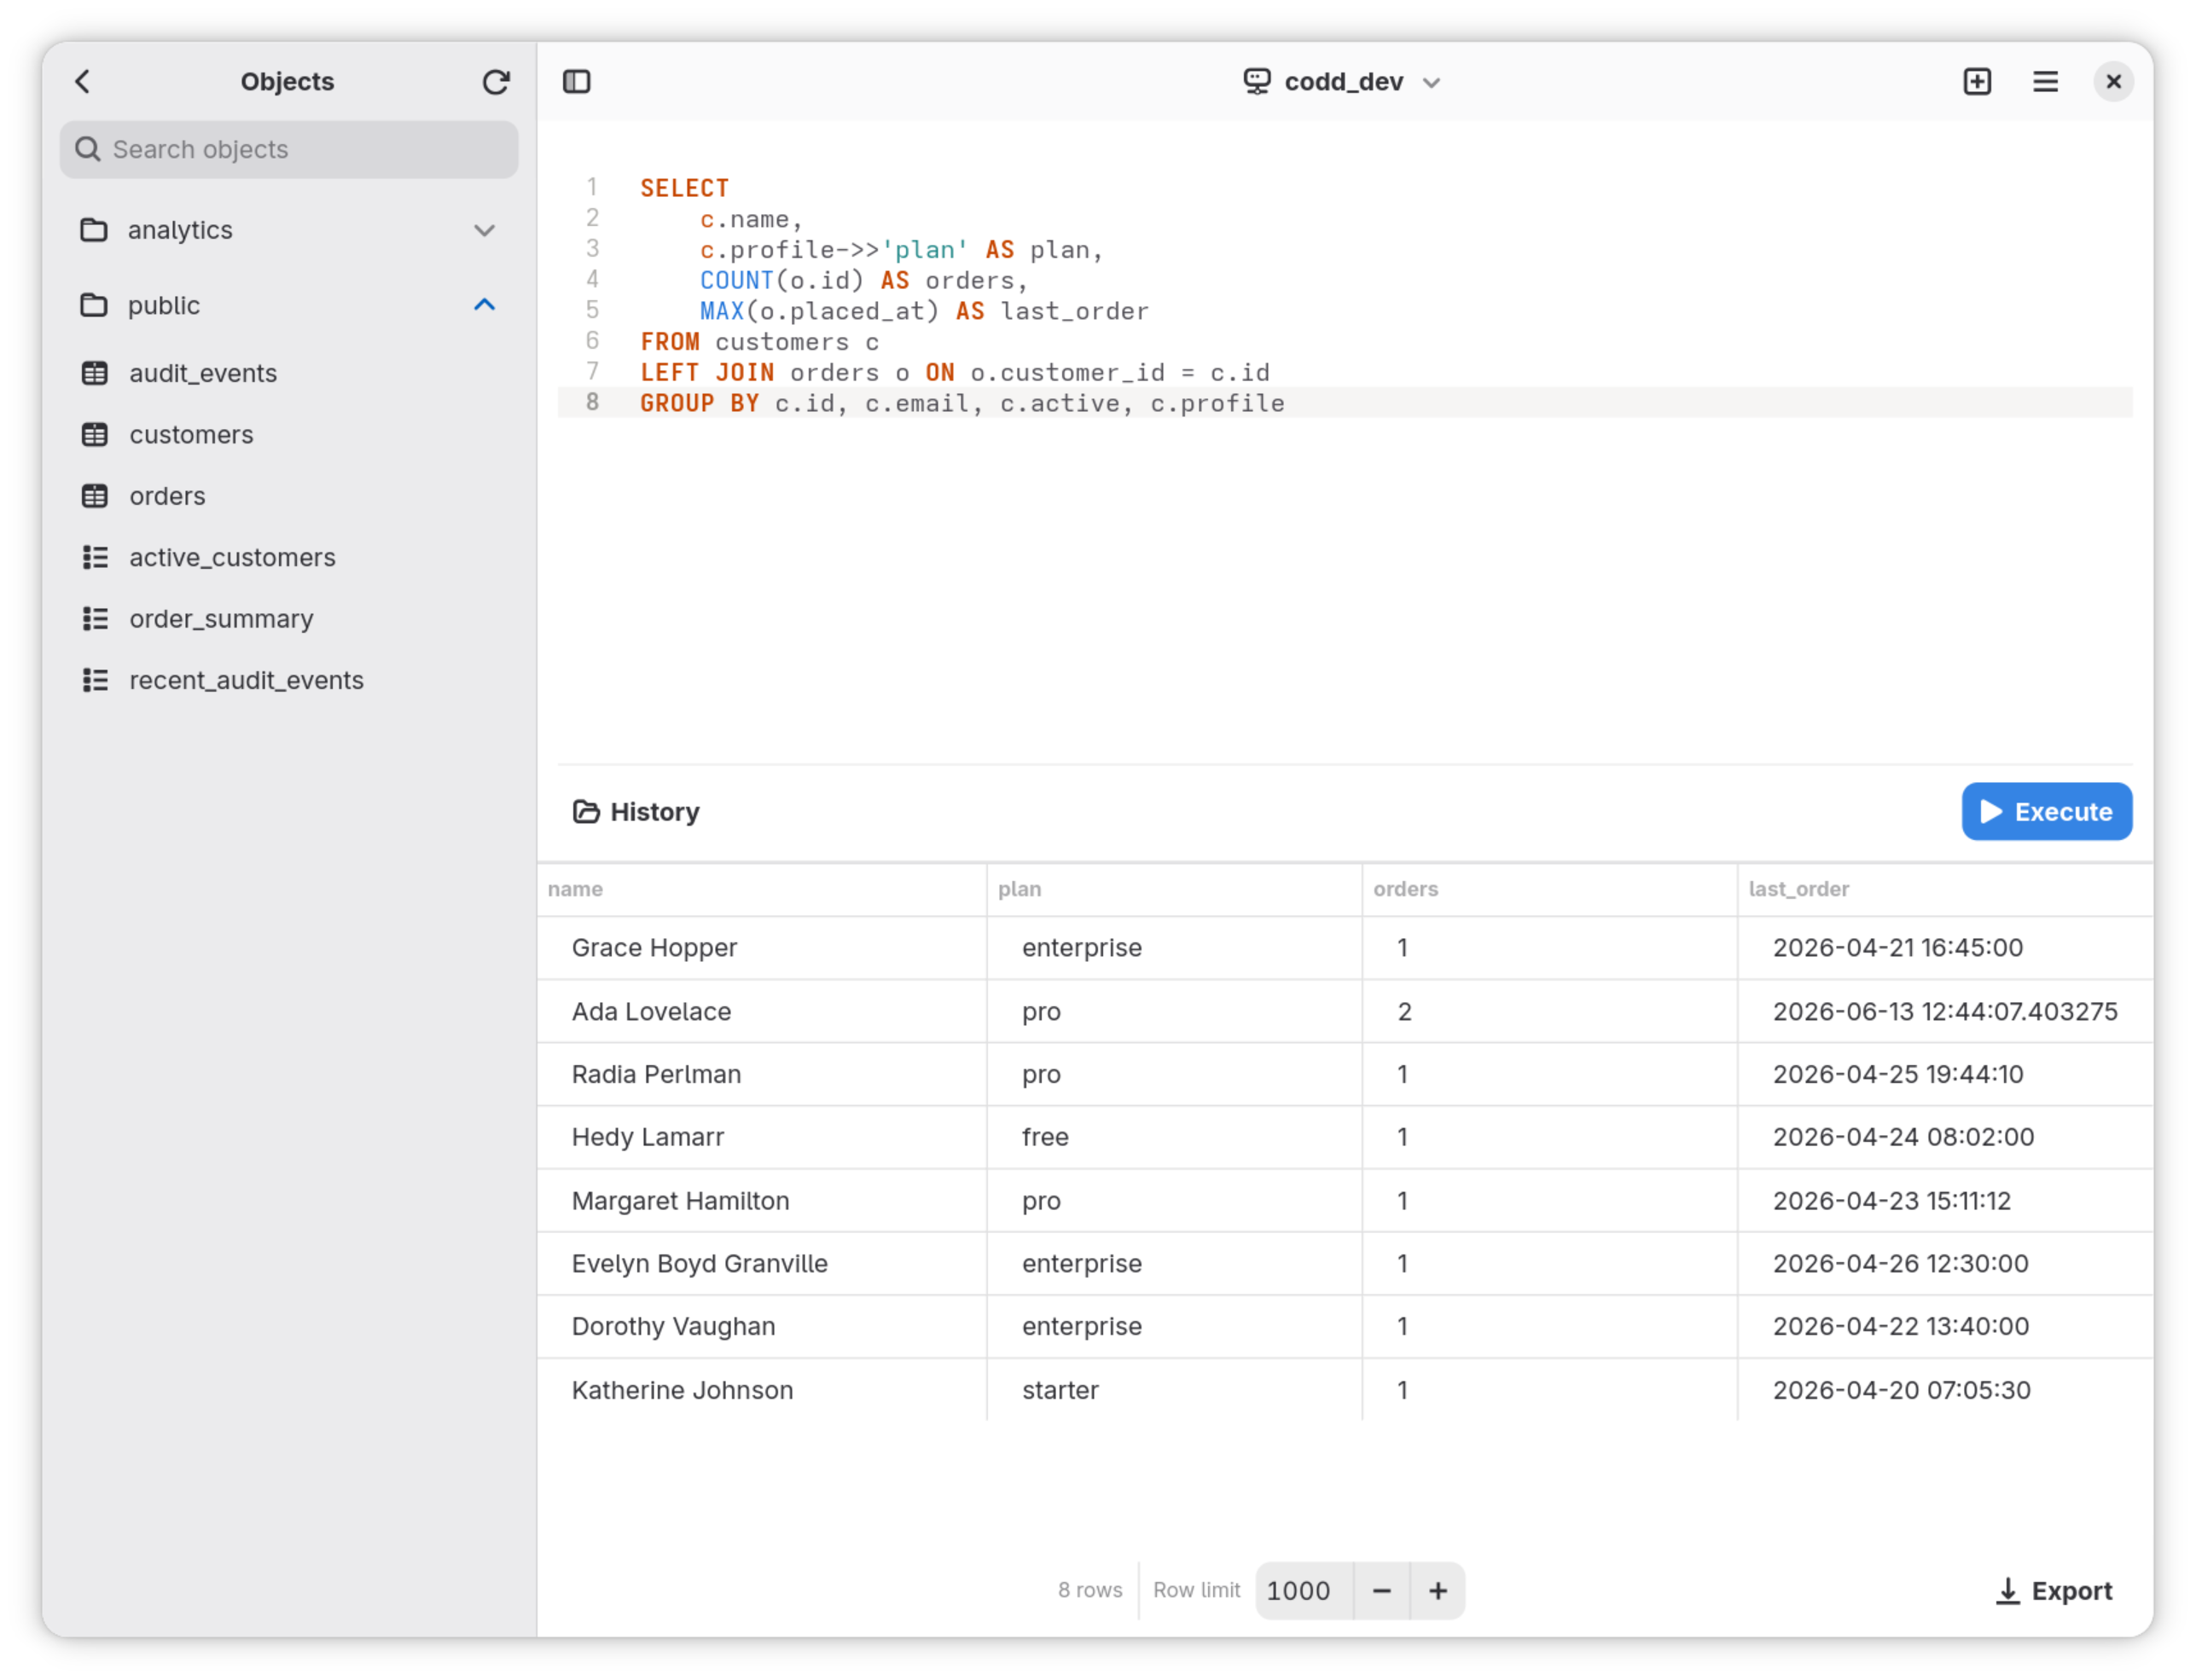Image resolution: width=2196 pixels, height=1680 pixels.
Task: Export the results
Action: [x=2053, y=1590]
